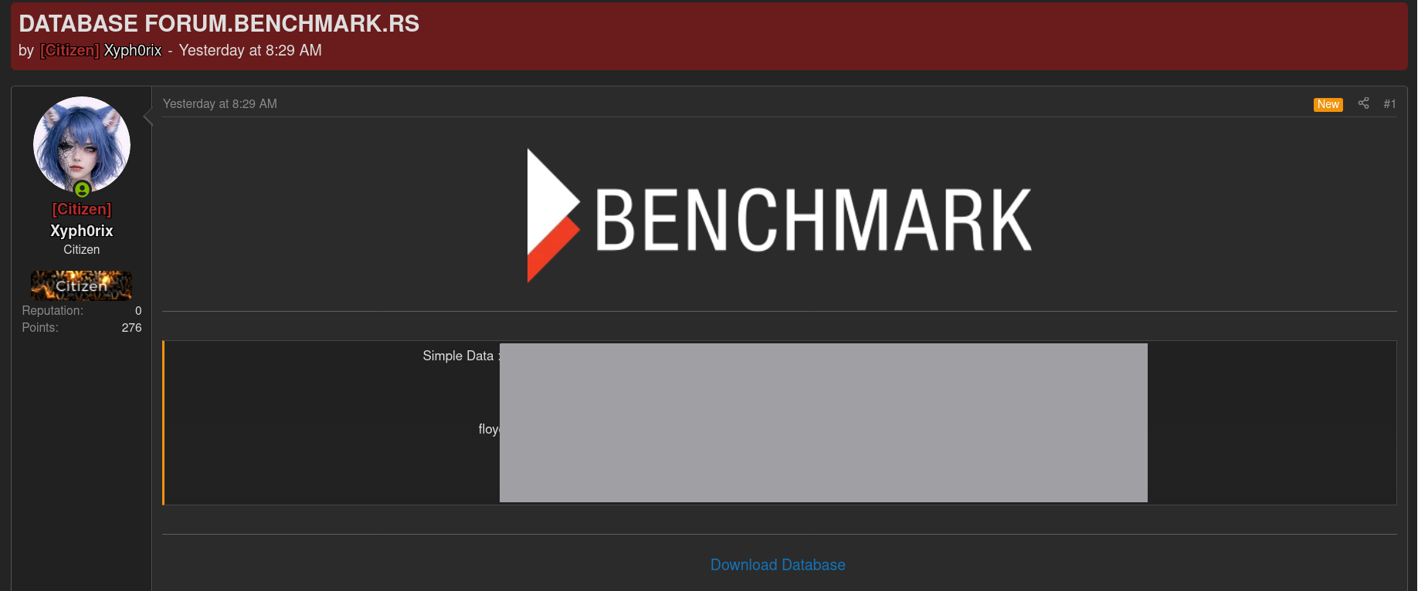Click the Reputation value 0
The width and height of the screenshot is (1418, 591).
(138, 311)
